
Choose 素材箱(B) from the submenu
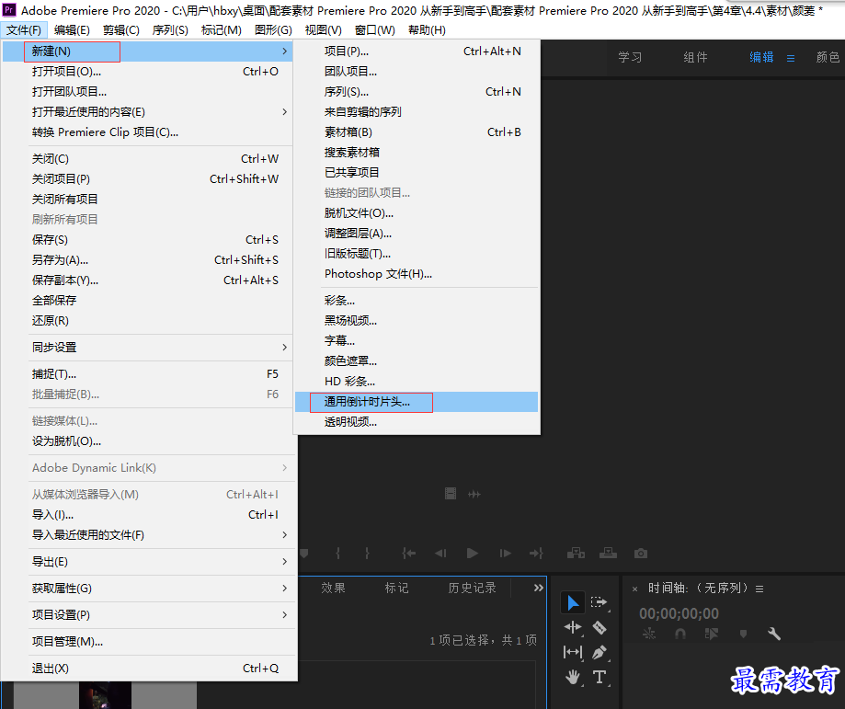[x=417, y=132]
